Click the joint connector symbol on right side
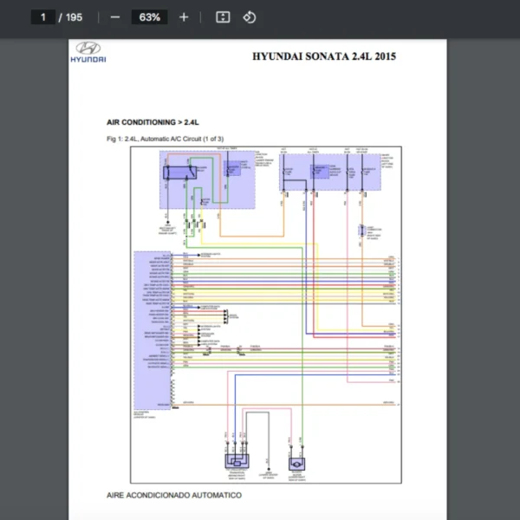This screenshot has height=520, width=520. coord(362,231)
